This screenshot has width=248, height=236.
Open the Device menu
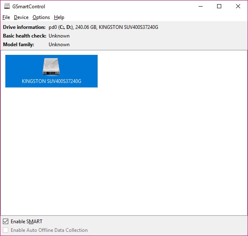pos(21,17)
